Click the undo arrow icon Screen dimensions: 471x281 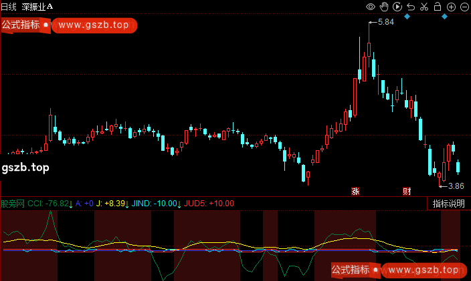click(x=411, y=7)
